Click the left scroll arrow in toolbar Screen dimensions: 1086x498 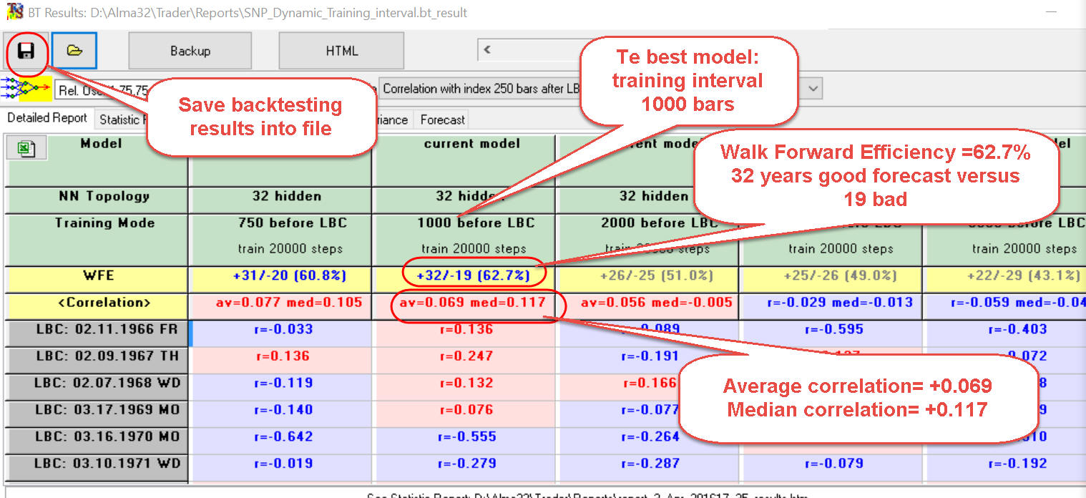click(487, 50)
